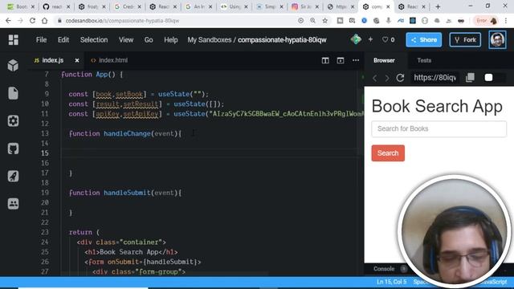Click the plus icon beside sandbox title
The width and height of the screenshot is (514, 289).
370,39
